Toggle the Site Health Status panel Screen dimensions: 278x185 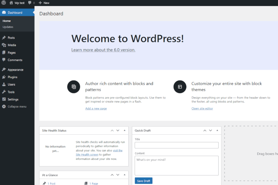point(124,130)
